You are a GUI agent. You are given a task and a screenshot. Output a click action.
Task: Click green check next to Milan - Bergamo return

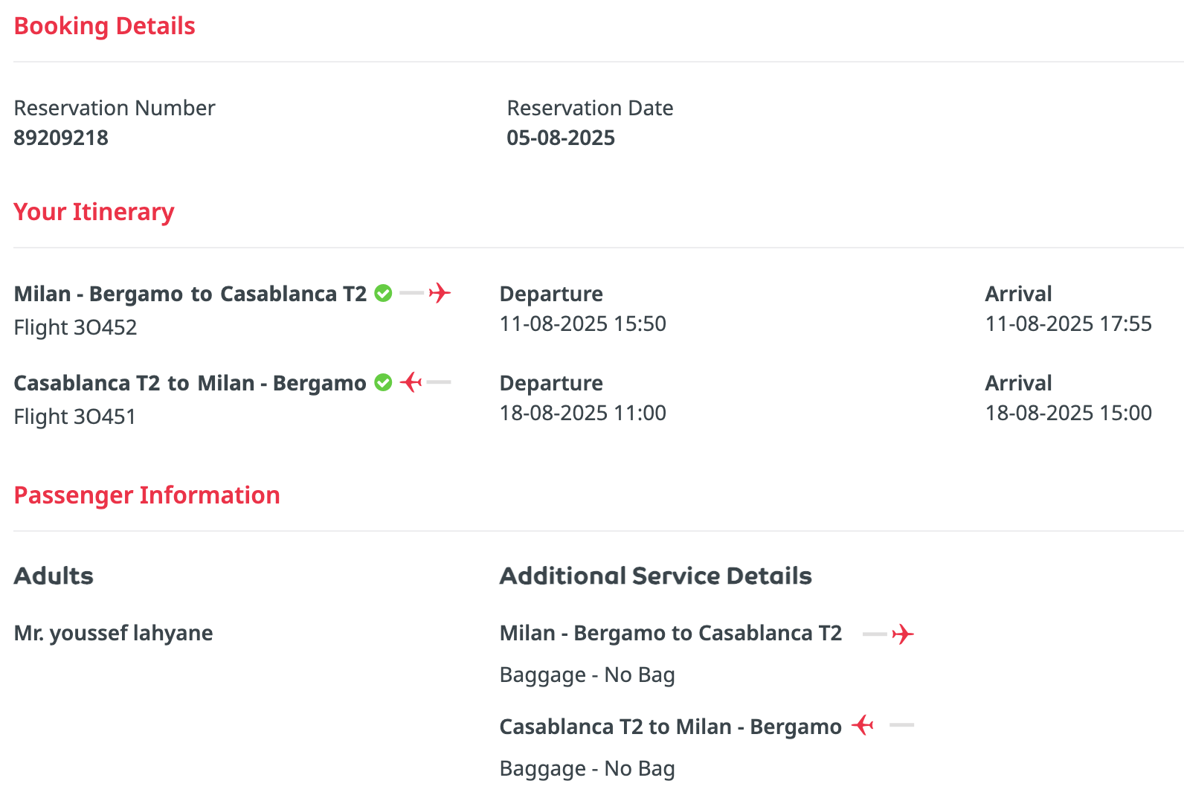pyautogui.click(x=383, y=382)
